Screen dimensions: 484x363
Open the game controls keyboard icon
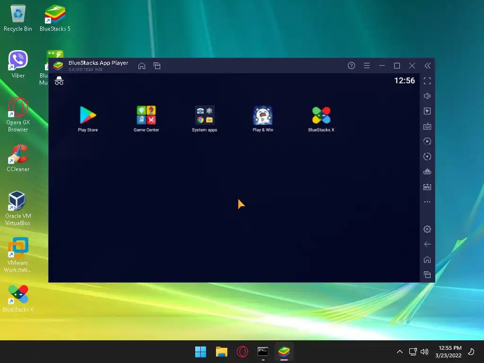[x=427, y=126]
